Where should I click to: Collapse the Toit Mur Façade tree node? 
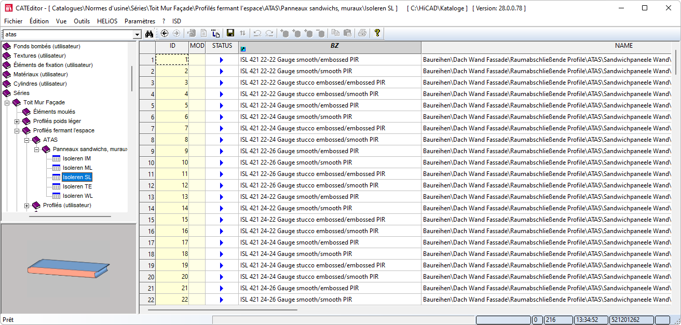tap(7, 102)
